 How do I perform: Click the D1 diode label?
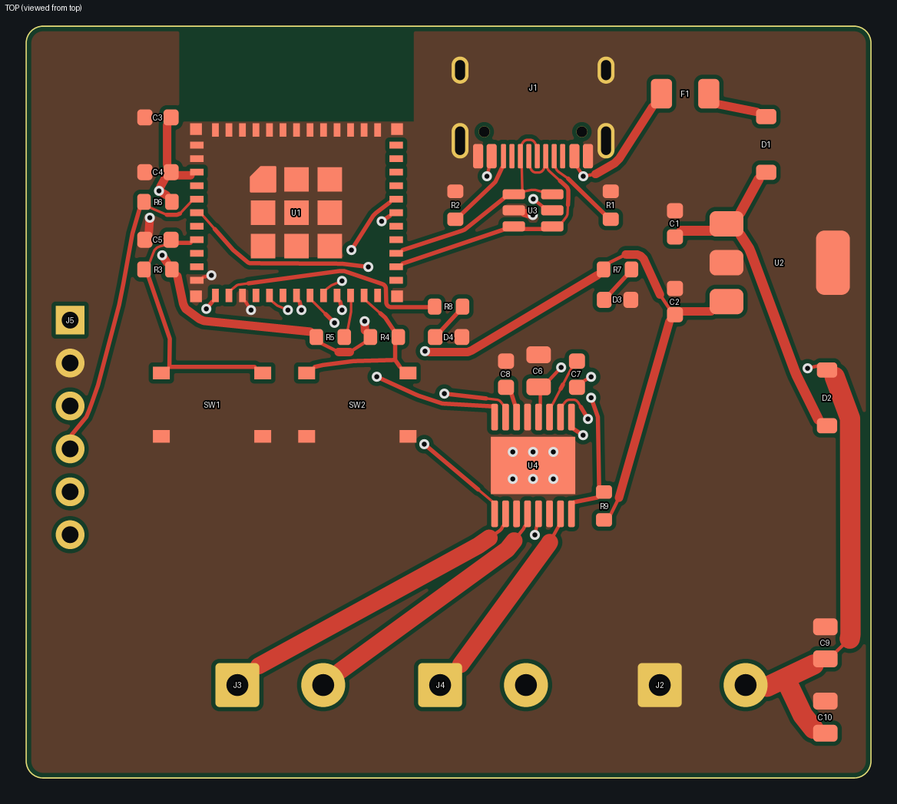click(766, 144)
